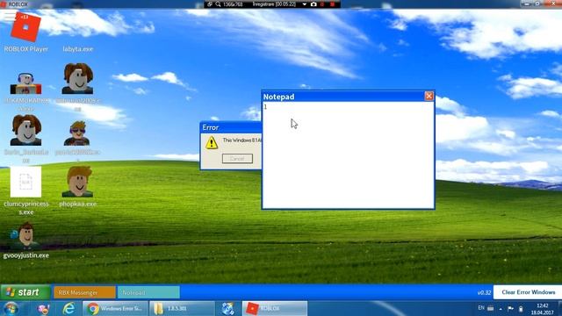Stop the recording with the red stop button
Viewport: 562px width, 316px height.
[332, 4]
